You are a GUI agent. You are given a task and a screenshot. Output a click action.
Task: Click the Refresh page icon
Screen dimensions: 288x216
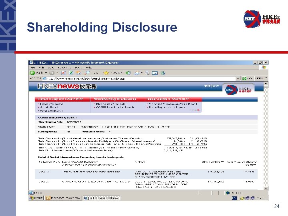[x=71, y=73]
